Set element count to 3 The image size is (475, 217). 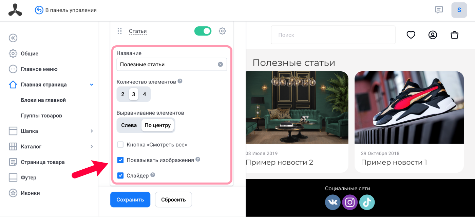click(x=134, y=94)
